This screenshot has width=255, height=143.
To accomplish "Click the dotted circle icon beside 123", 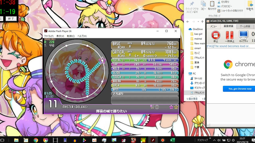I will coord(157,107).
